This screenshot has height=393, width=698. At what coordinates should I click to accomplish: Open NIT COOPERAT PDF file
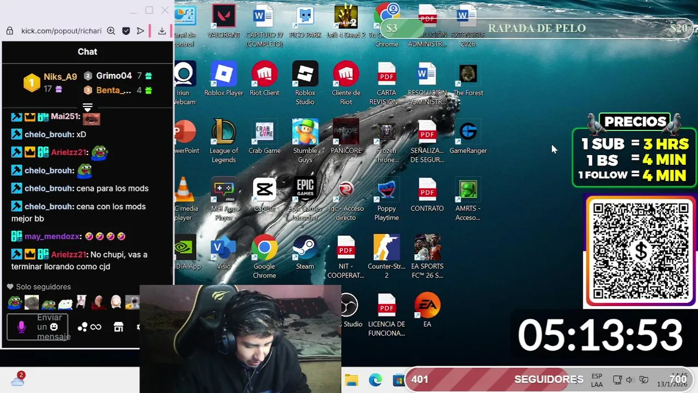coord(346,258)
